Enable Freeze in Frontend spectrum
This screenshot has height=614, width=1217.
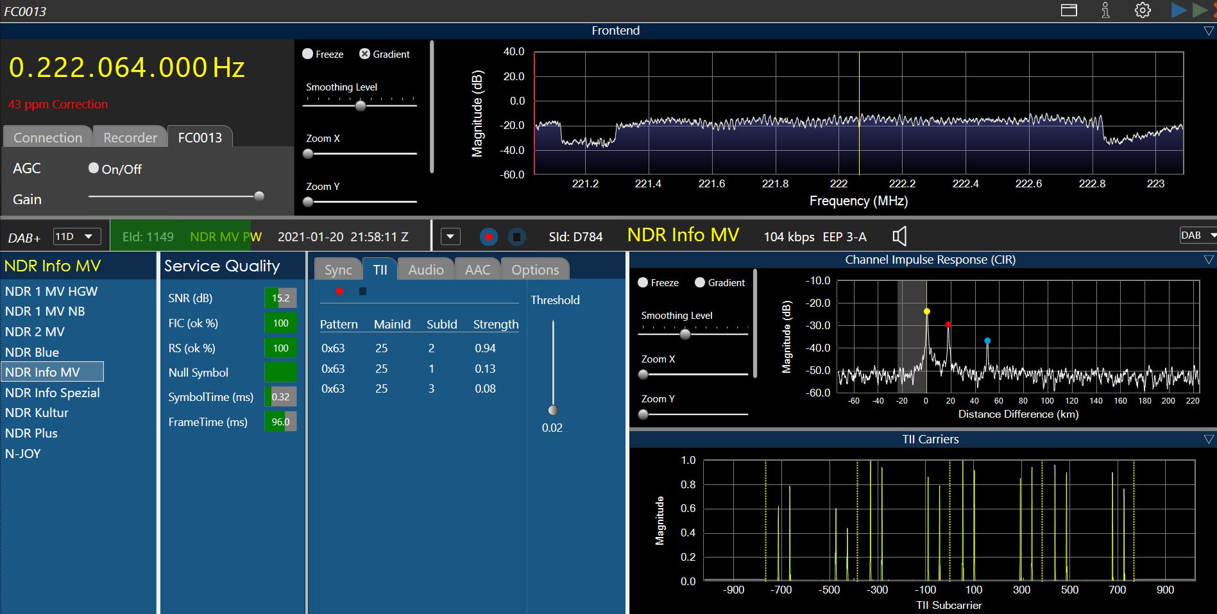click(308, 54)
